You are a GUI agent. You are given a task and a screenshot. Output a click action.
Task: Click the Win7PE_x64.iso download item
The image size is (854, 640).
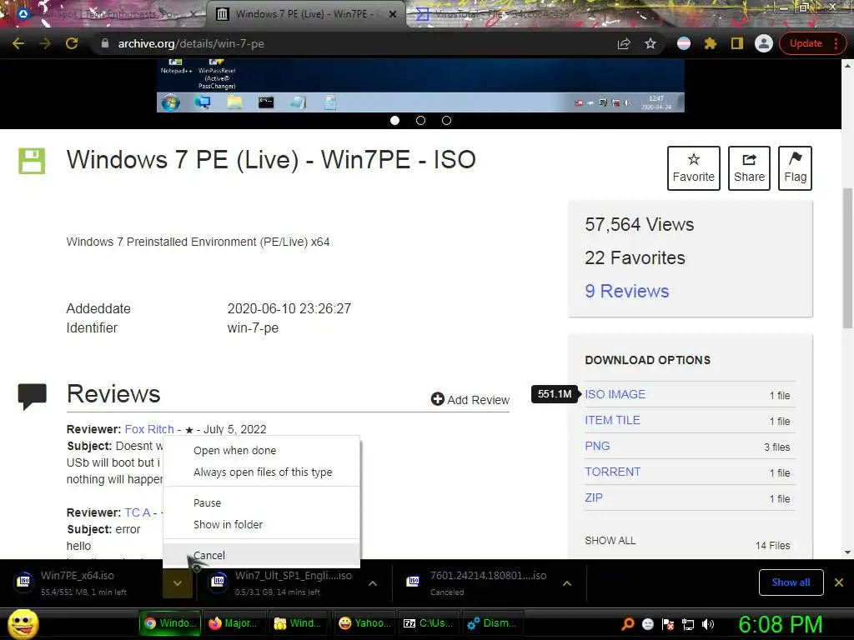point(82,582)
